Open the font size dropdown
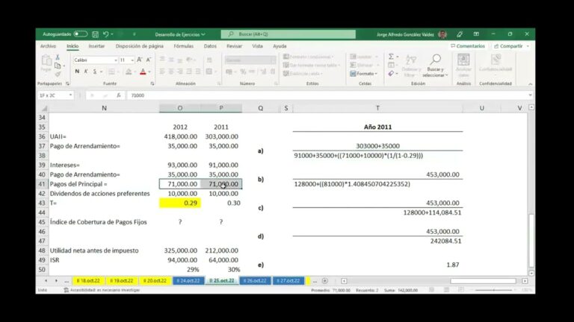574x322 pixels. pos(132,60)
